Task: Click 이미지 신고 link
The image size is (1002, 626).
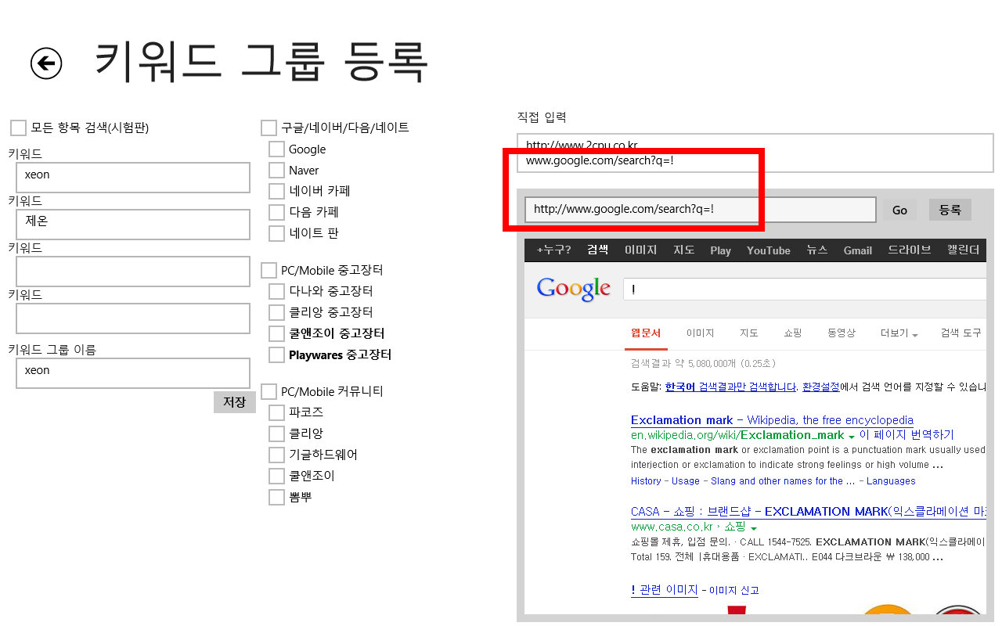Action: coord(733,591)
